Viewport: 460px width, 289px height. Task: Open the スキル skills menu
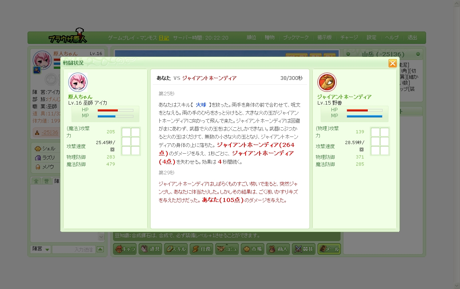click(x=176, y=249)
